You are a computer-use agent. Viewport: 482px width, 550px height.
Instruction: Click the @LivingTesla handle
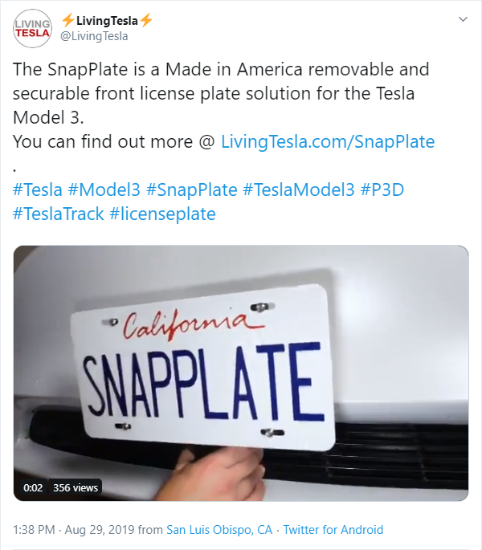[x=95, y=36]
